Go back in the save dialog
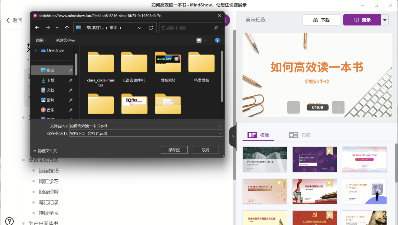Image resolution: width=398 pixels, height=225 pixels. click(x=37, y=28)
